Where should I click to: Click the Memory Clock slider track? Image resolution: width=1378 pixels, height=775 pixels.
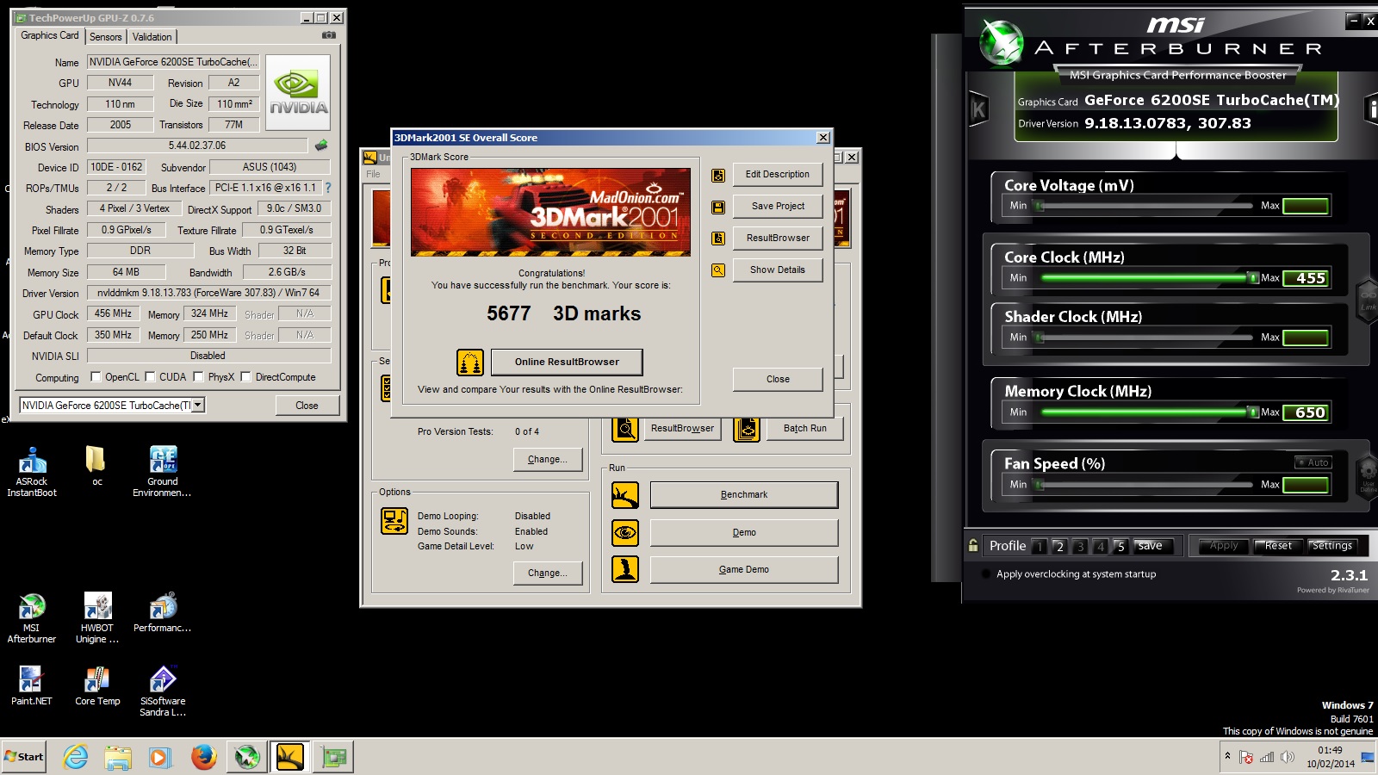click(1146, 412)
